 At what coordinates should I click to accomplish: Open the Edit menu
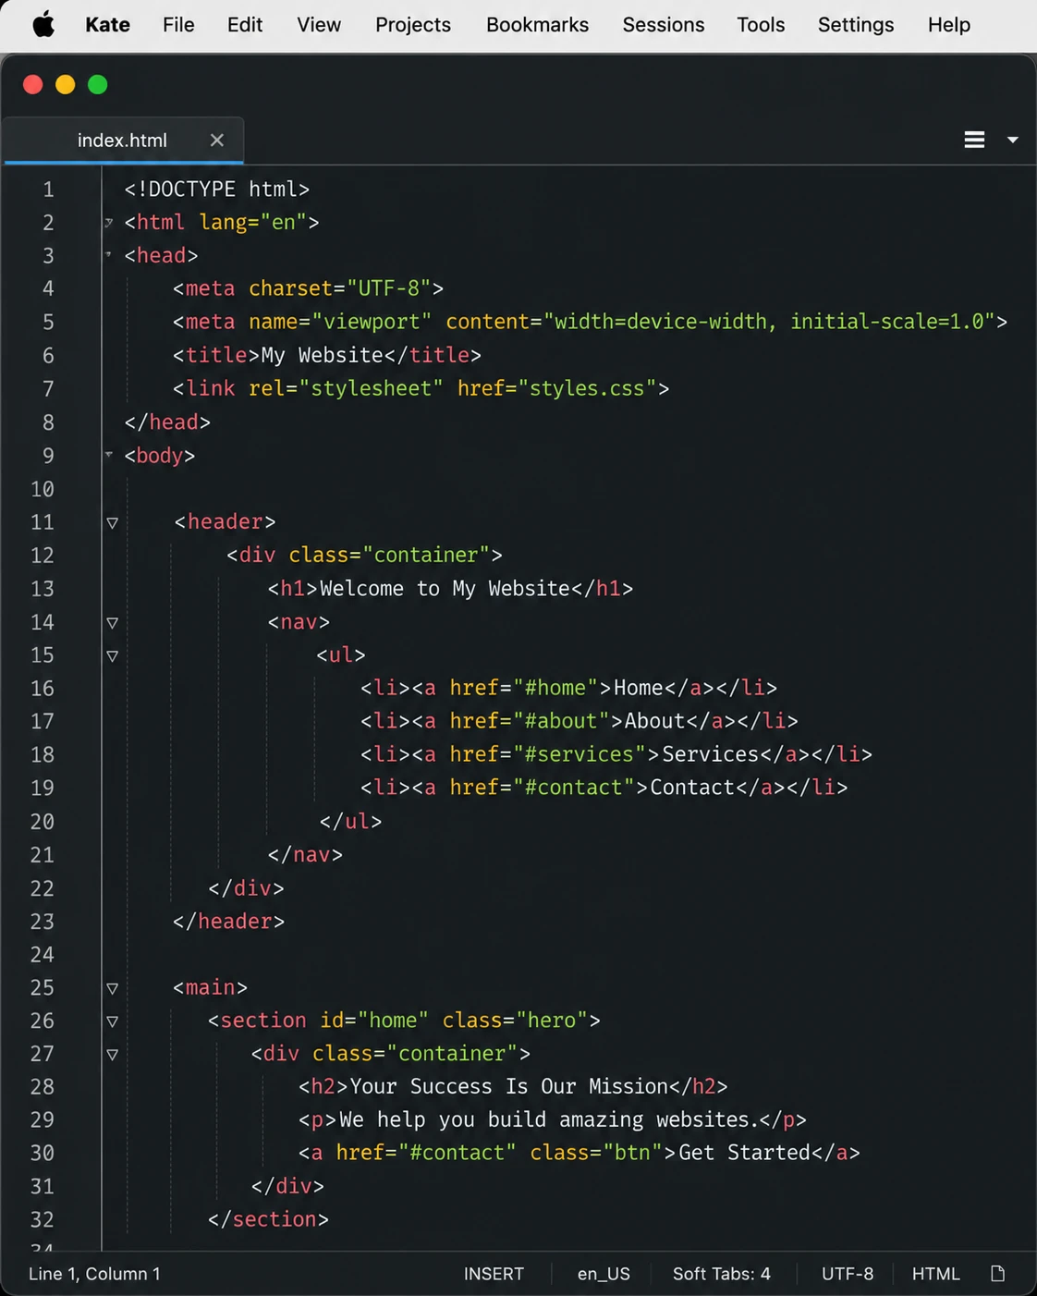(245, 25)
